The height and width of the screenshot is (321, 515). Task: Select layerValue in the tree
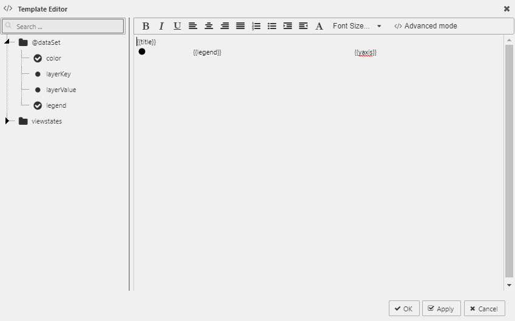[61, 90]
